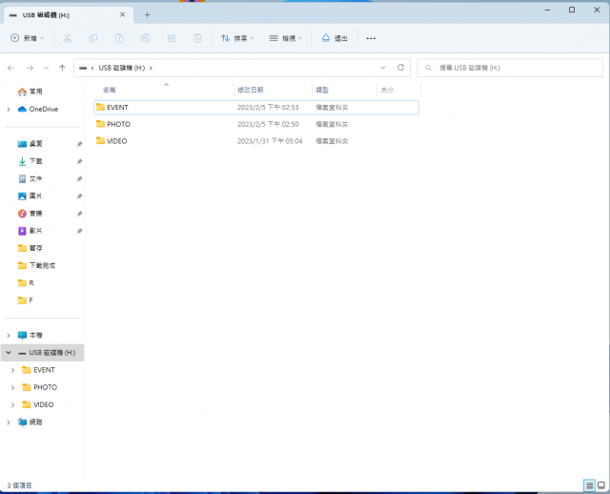Image resolution: width=610 pixels, height=494 pixels.
Task: Open the OneDrive item in navigation pane
Action: pos(38,109)
